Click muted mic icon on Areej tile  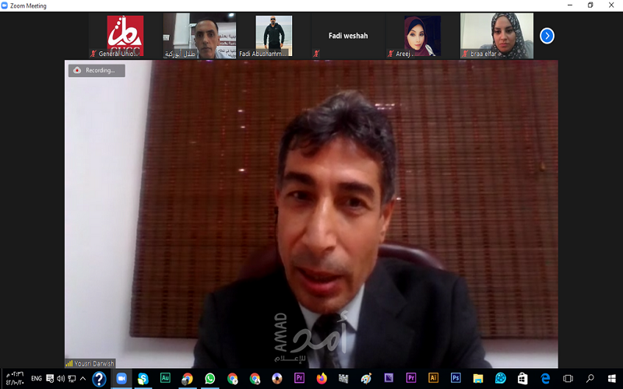391,54
